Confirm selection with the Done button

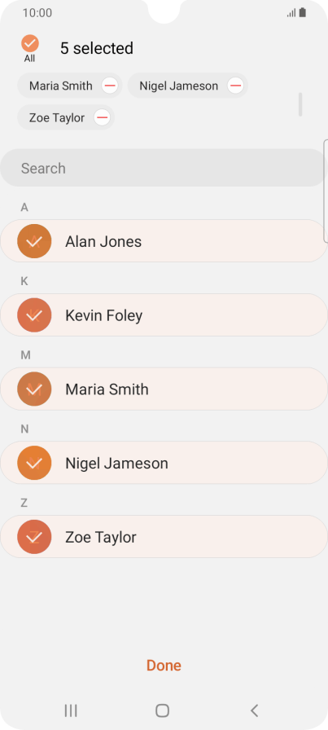[x=164, y=666]
